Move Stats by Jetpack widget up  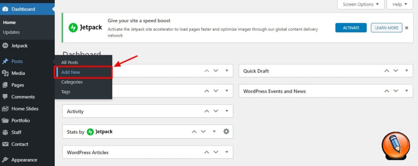(194, 131)
